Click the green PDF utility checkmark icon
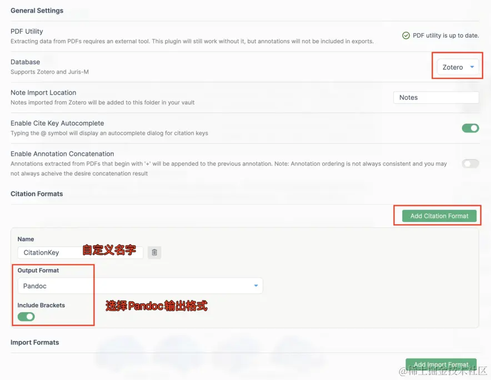 pyautogui.click(x=406, y=36)
